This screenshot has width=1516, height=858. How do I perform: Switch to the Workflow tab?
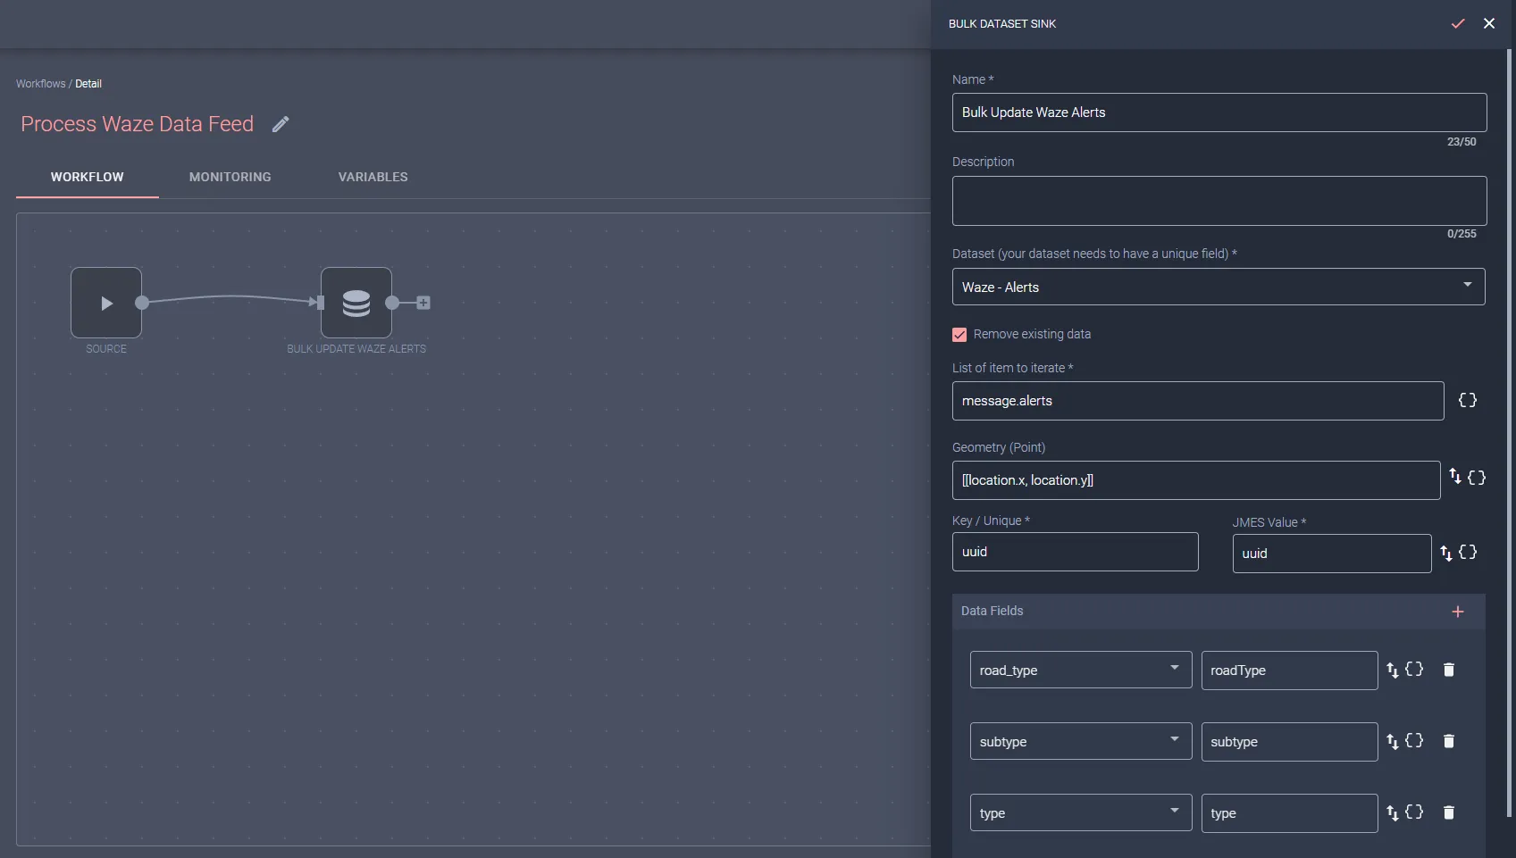pos(88,177)
